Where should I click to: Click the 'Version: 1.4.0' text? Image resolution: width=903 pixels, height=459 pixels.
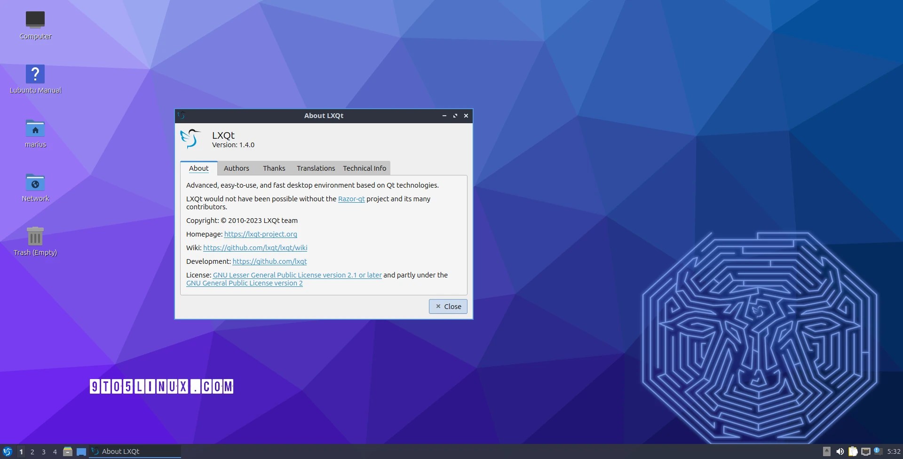[233, 145]
